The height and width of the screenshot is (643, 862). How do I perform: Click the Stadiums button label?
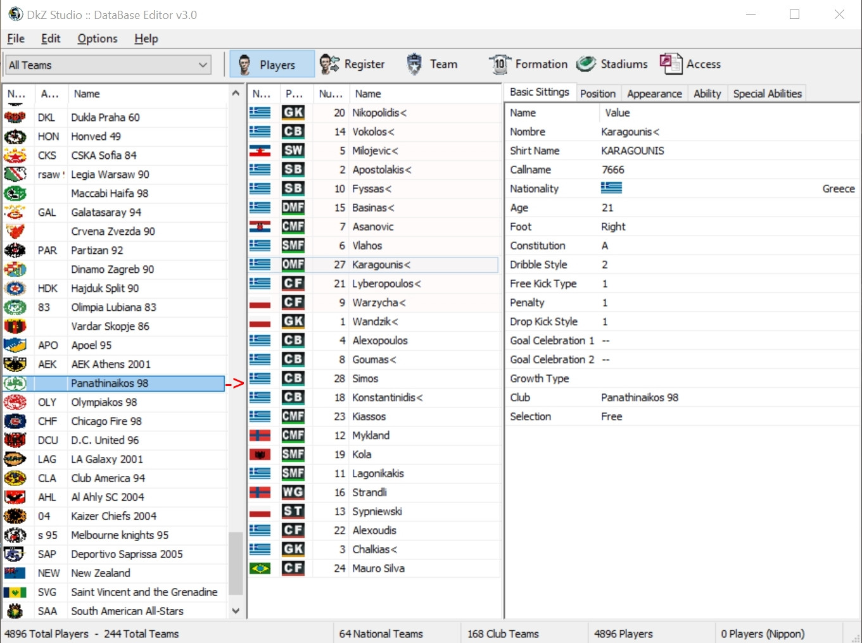[624, 64]
